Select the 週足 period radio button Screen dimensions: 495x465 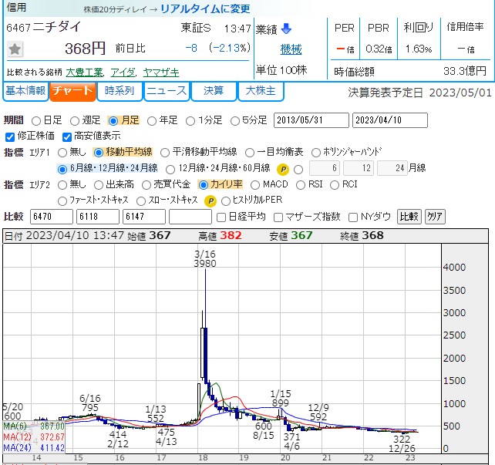coord(75,121)
